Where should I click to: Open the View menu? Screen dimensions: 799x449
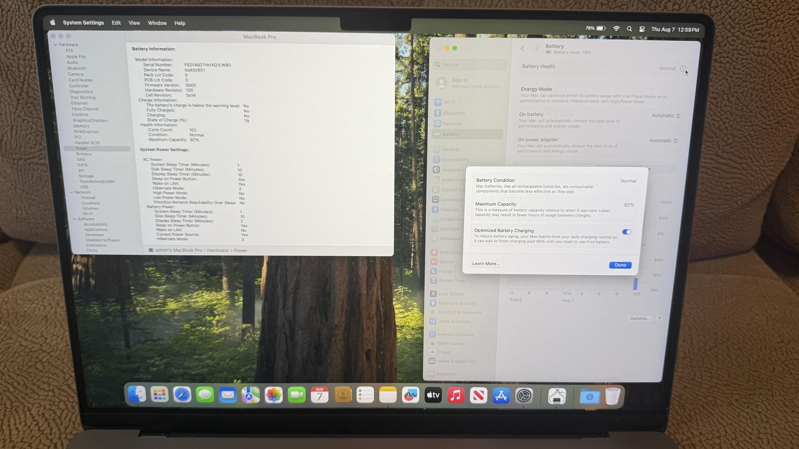[x=134, y=23]
